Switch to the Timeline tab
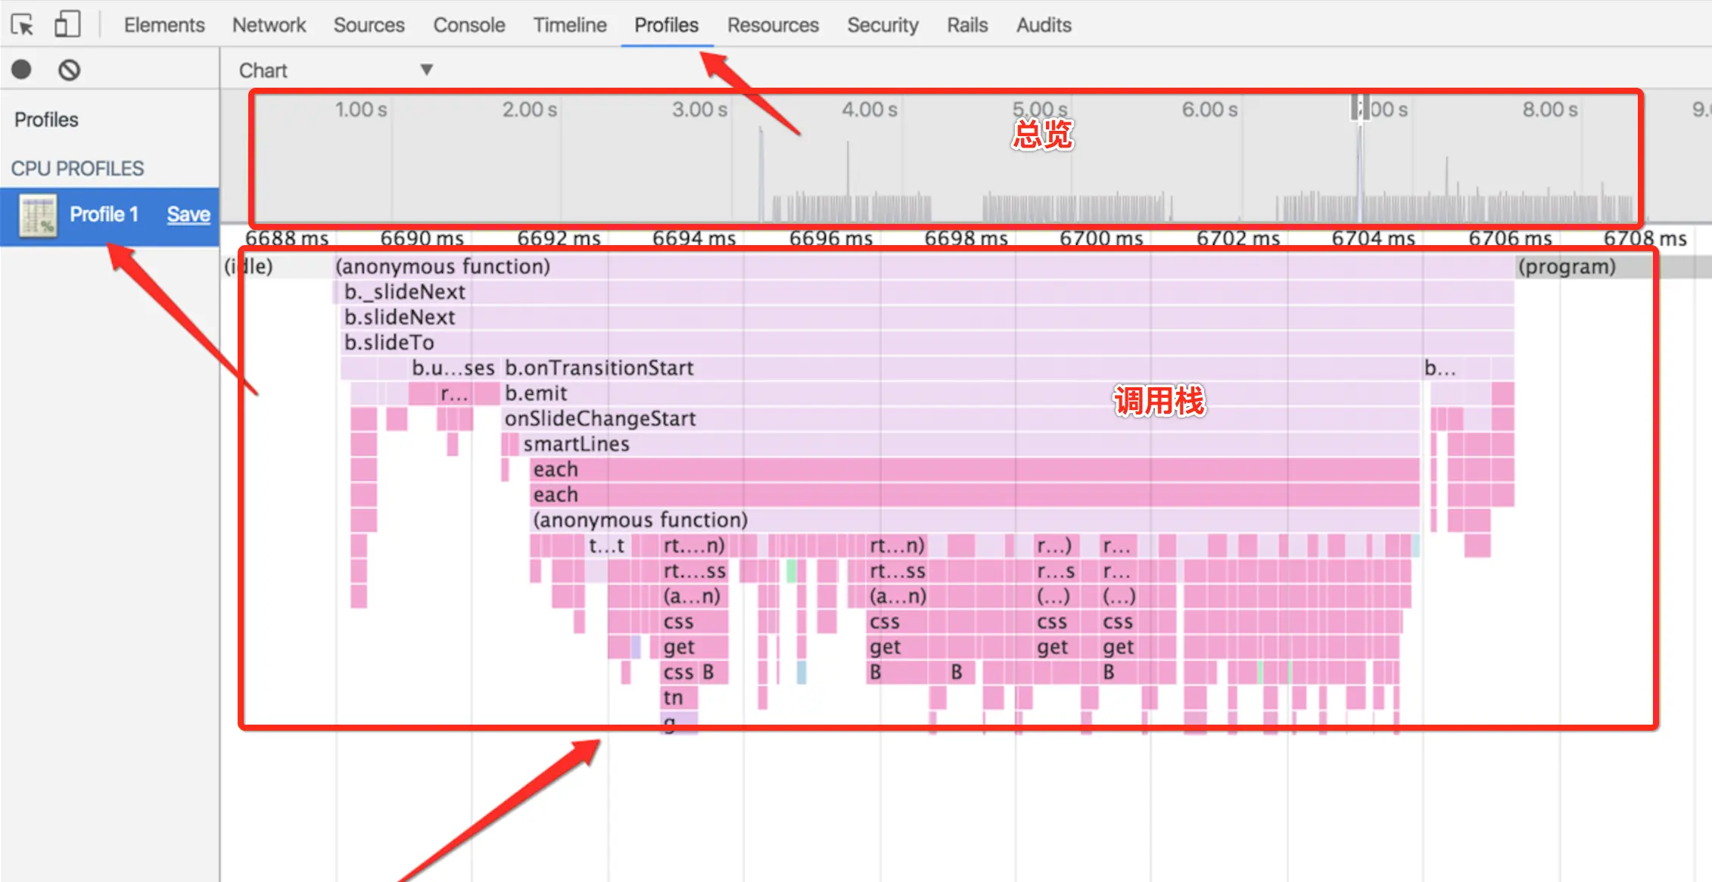 [569, 25]
